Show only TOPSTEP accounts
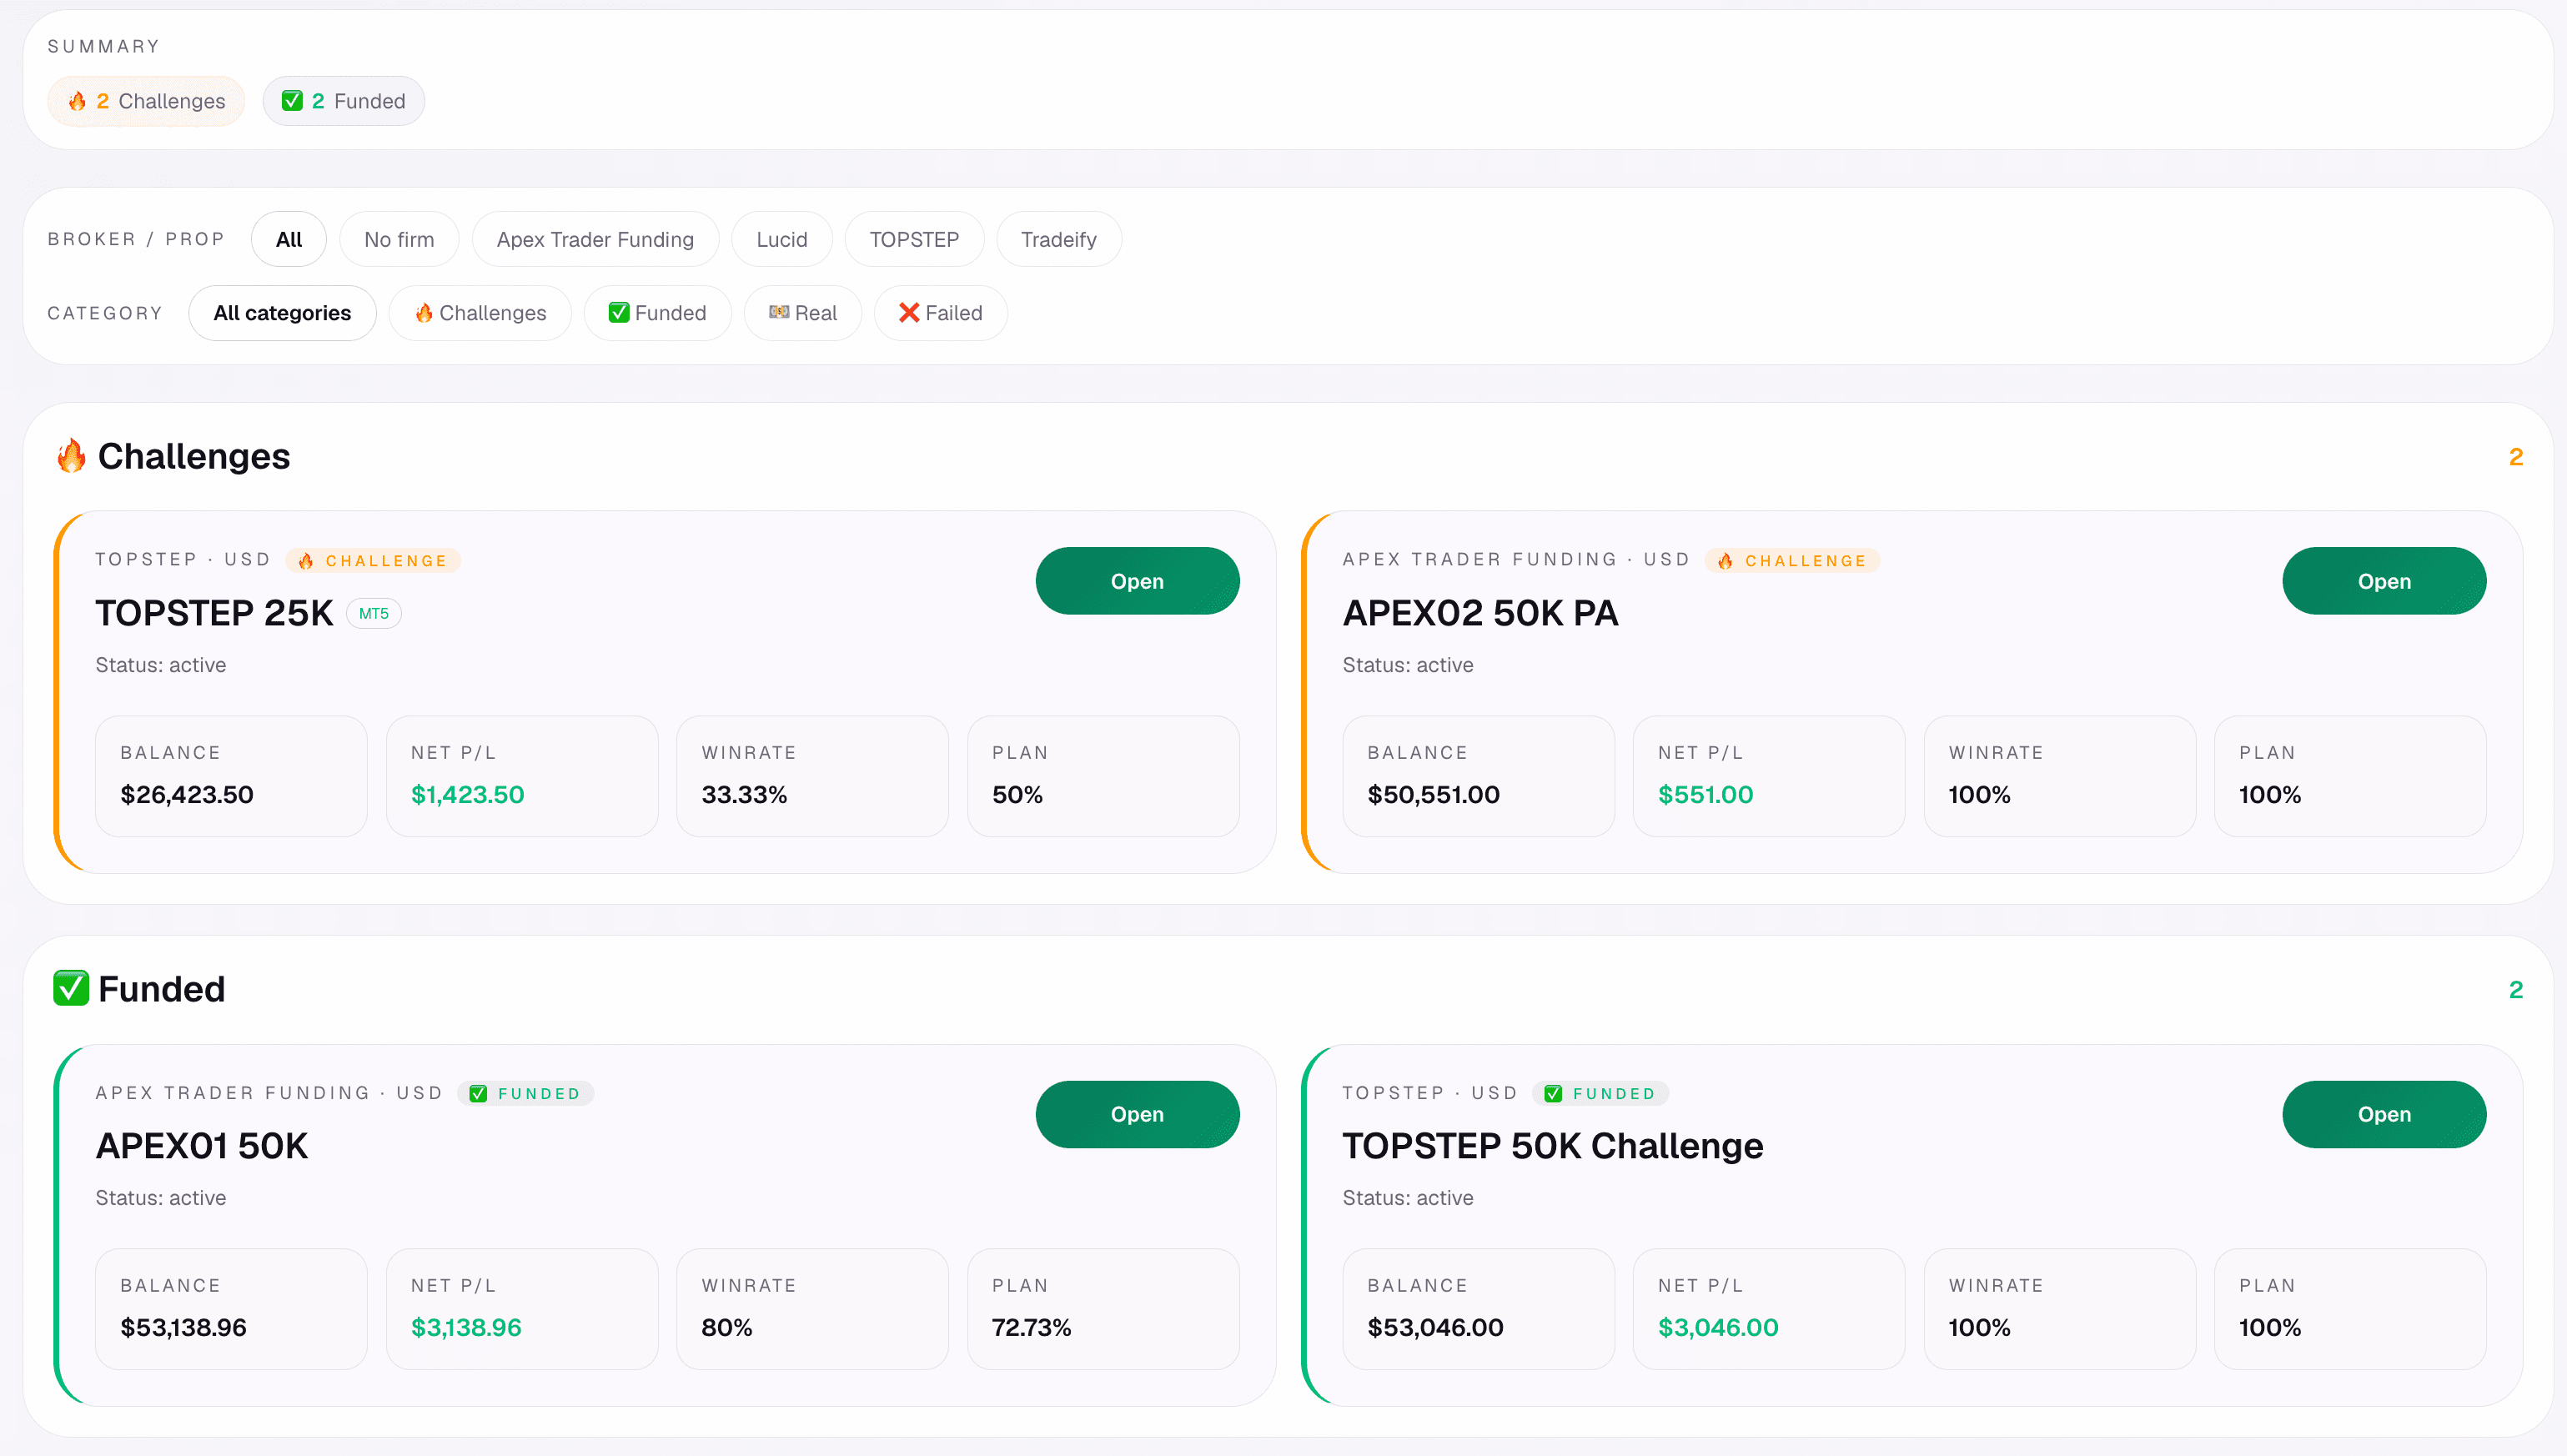Image resolution: width=2567 pixels, height=1456 pixels. (x=914, y=239)
